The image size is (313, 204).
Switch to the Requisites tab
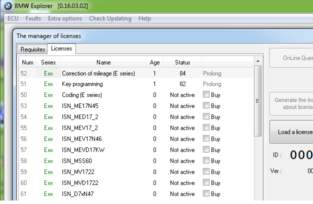click(32, 49)
